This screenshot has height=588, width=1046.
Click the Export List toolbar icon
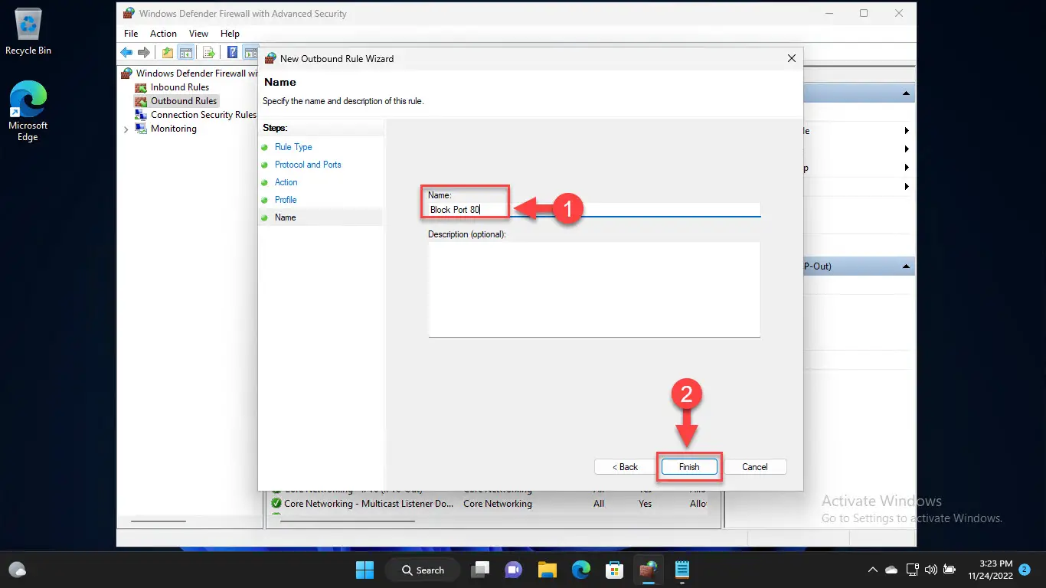click(208, 52)
